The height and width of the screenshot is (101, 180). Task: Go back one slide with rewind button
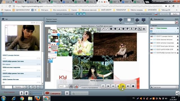coord(113,86)
